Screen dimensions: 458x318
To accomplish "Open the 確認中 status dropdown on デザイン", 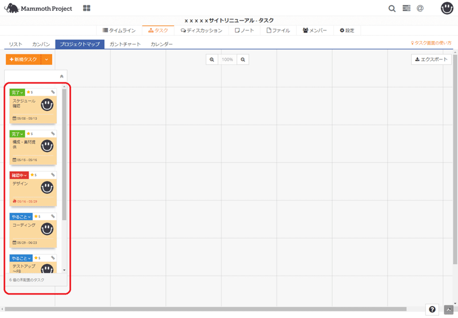I will pos(19,176).
